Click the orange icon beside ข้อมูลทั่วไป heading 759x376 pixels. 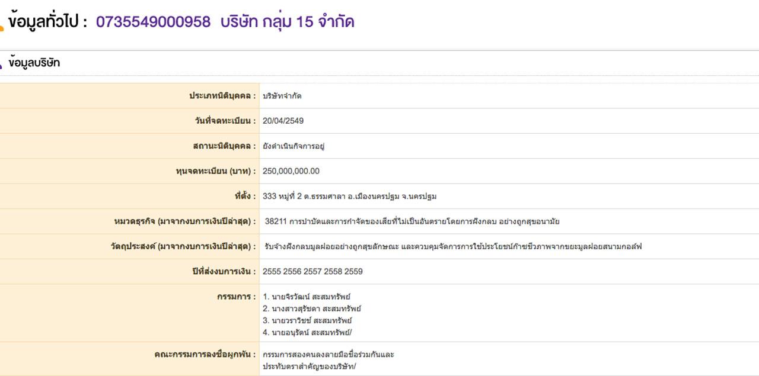tap(2, 26)
